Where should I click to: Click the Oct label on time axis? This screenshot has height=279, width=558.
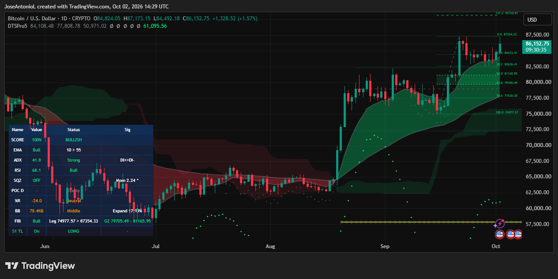tap(496, 246)
